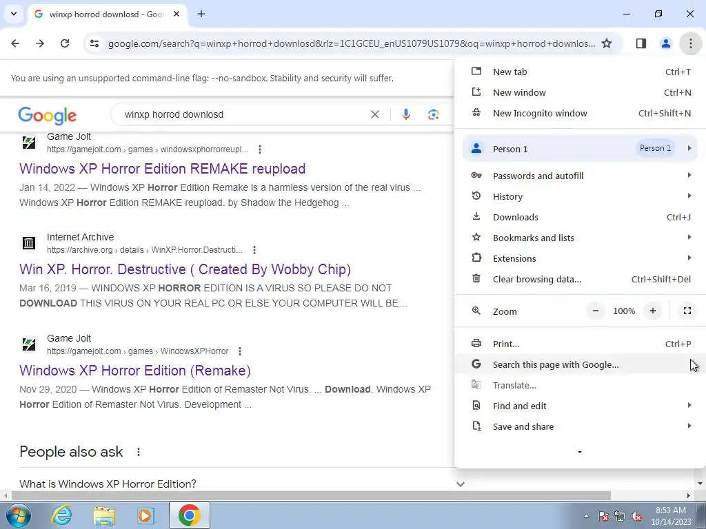Screen dimensions: 706x529
Task: Open Win XP. Horror. Destructive link
Action: click(x=185, y=269)
